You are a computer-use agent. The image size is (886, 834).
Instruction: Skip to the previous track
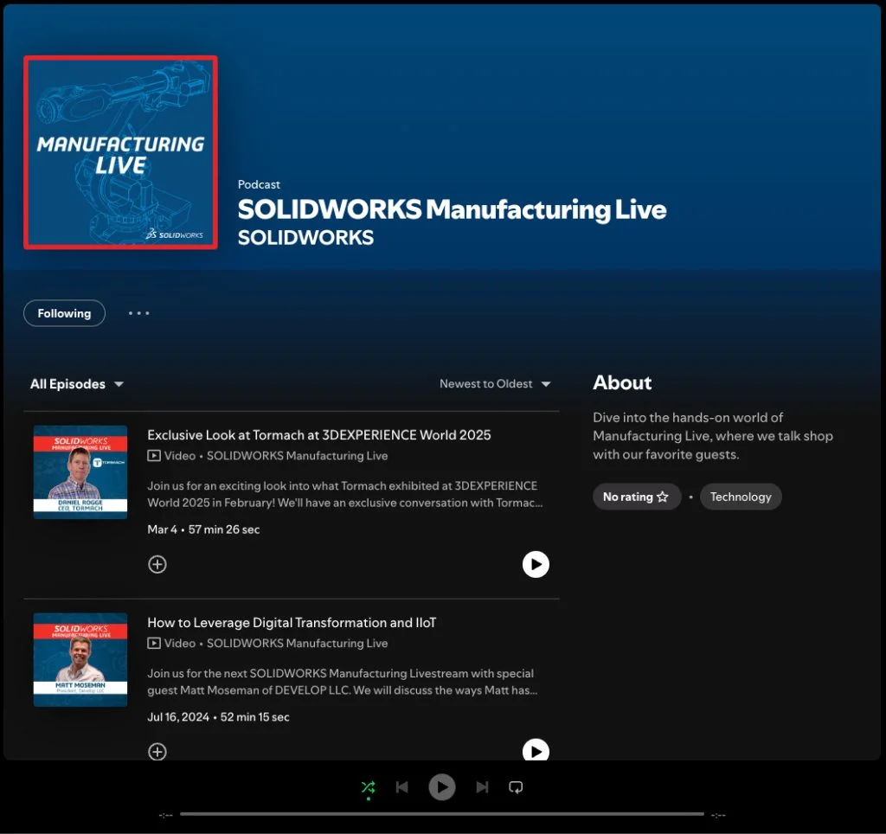[401, 787]
